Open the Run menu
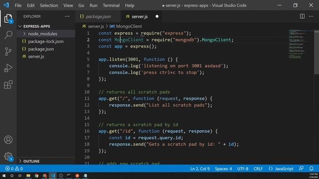Image resolution: width=319 pixels, height=179 pixels. (93, 5)
